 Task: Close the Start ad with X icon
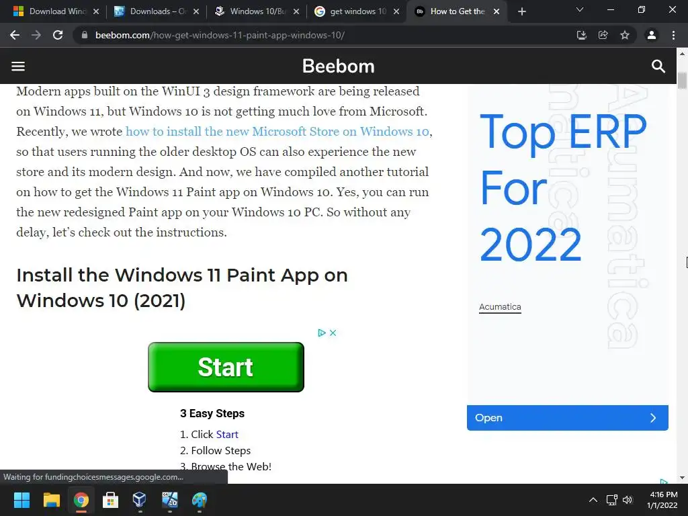pyautogui.click(x=333, y=333)
